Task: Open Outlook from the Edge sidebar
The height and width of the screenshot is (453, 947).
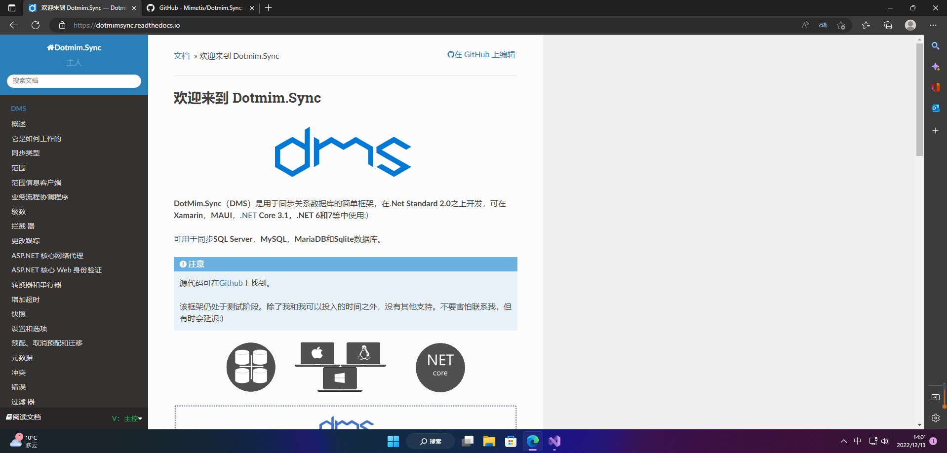Action: point(935,108)
